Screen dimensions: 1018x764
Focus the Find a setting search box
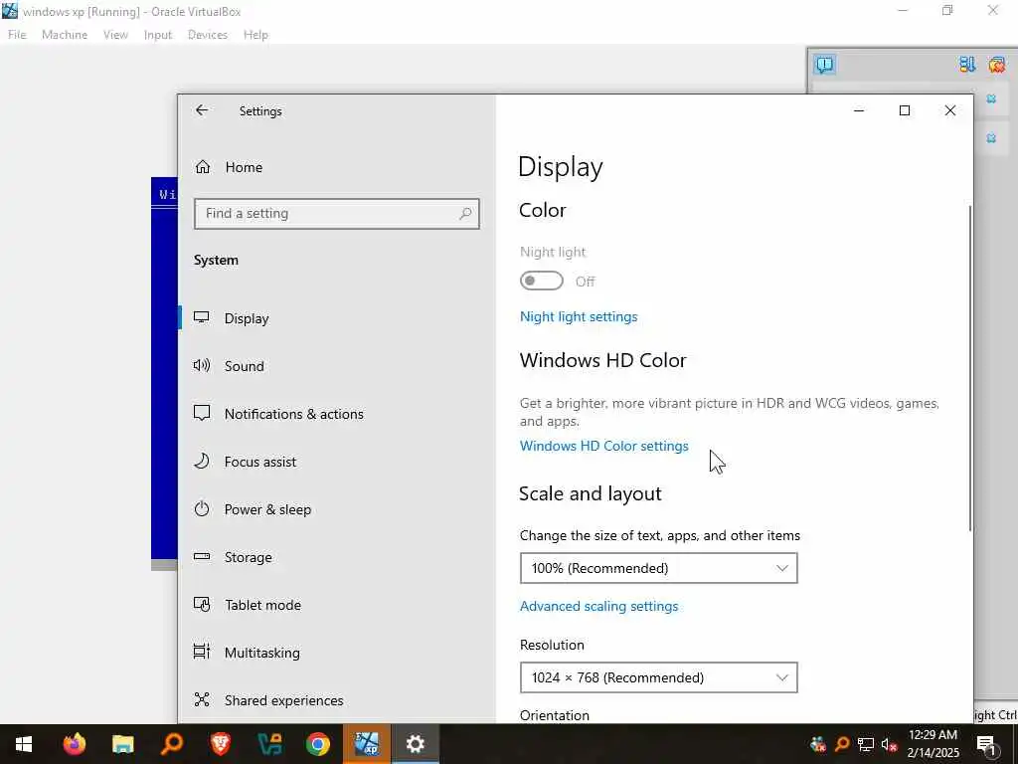click(x=336, y=213)
